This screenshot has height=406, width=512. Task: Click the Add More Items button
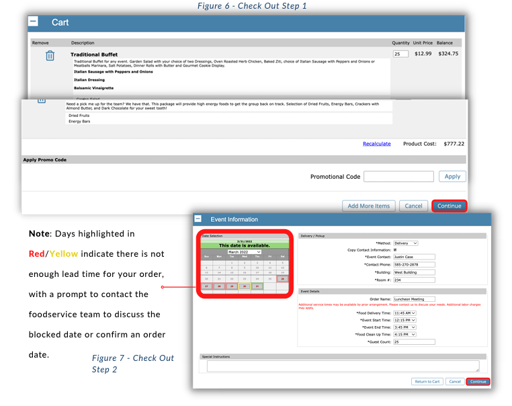[x=369, y=206]
